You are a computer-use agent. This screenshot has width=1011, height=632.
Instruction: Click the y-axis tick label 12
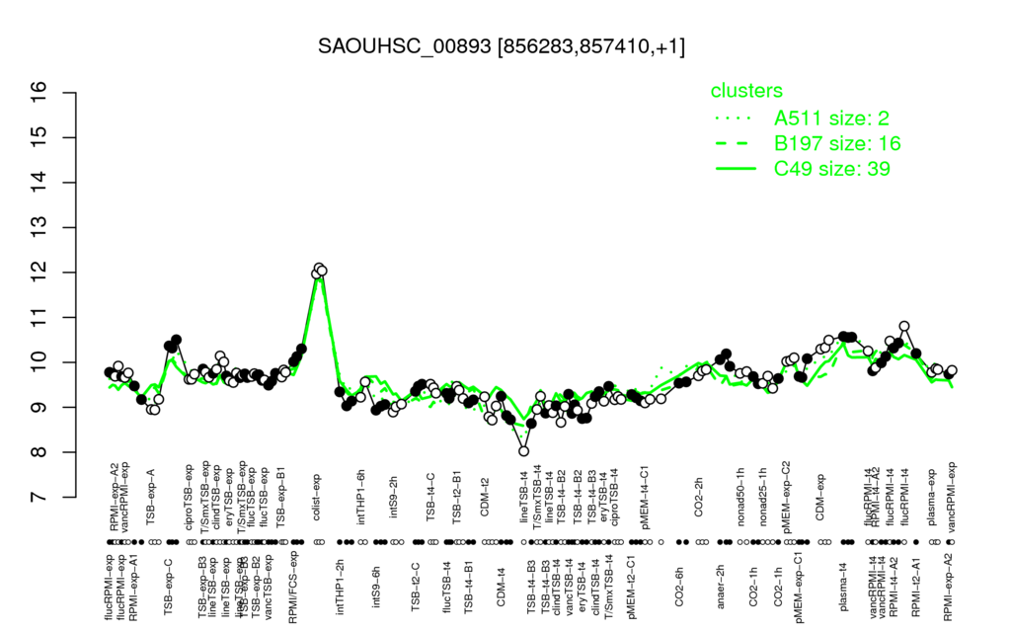pos(39,273)
